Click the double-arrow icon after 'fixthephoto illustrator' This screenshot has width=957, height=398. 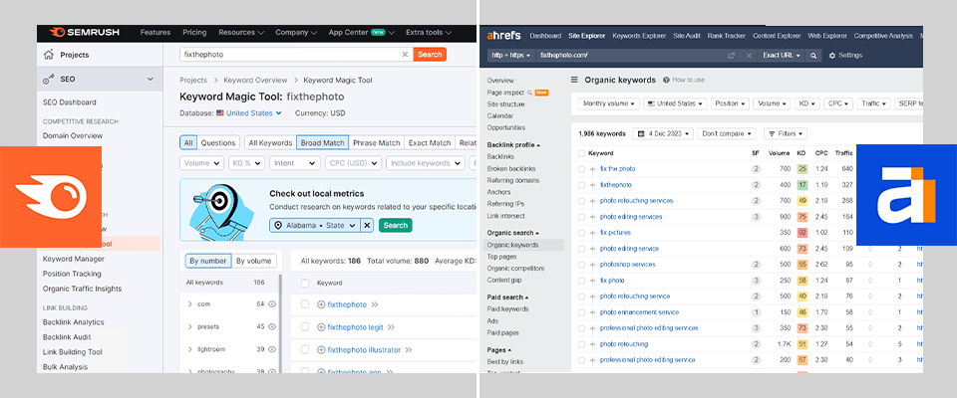pos(409,350)
